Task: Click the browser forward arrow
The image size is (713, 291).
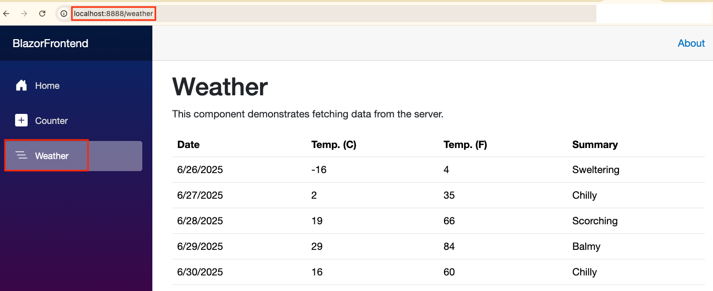Action: click(24, 14)
